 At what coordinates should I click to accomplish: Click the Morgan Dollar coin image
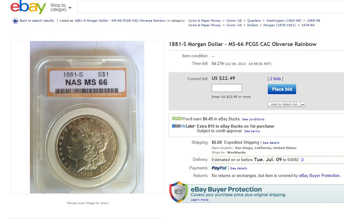click(87, 117)
